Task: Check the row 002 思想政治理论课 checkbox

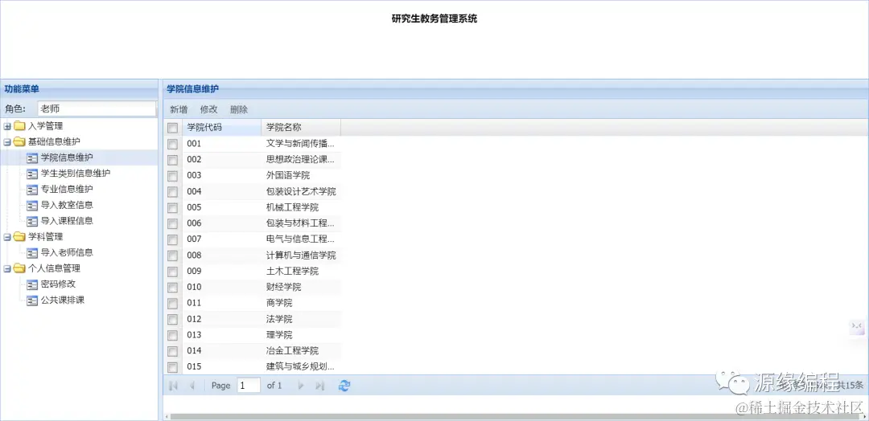Action: 172,160
